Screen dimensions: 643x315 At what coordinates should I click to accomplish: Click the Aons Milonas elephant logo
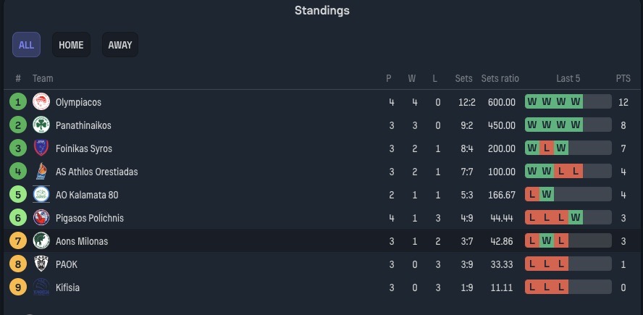pos(41,240)
